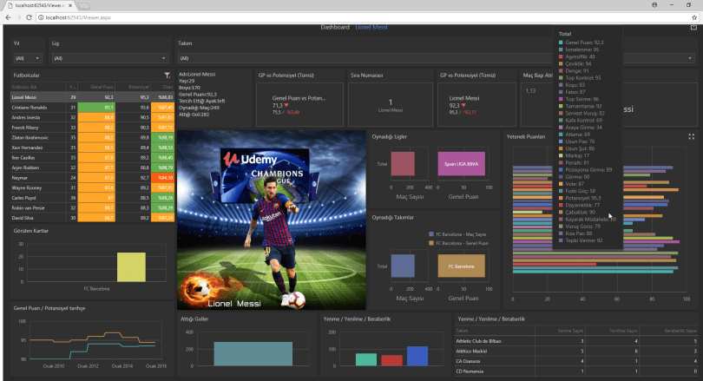Open the Yıl dropdown
Screen dimensions: 703x381
point(25,58)
